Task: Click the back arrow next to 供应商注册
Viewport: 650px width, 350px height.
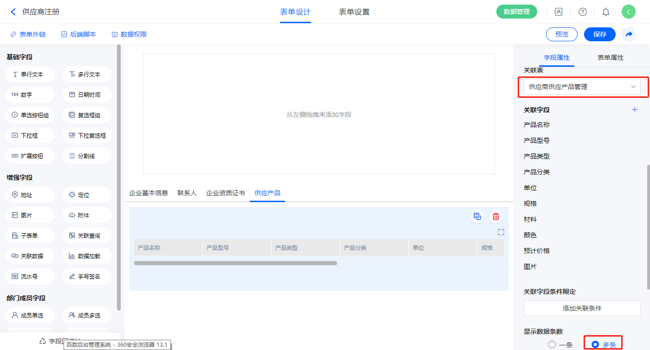Action: click(13, 12)
